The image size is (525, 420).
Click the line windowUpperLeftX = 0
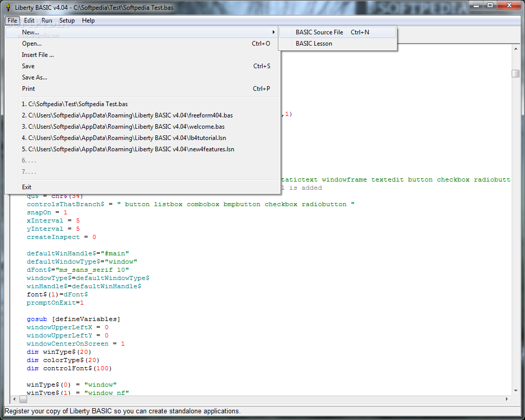(x=68, y=328)
